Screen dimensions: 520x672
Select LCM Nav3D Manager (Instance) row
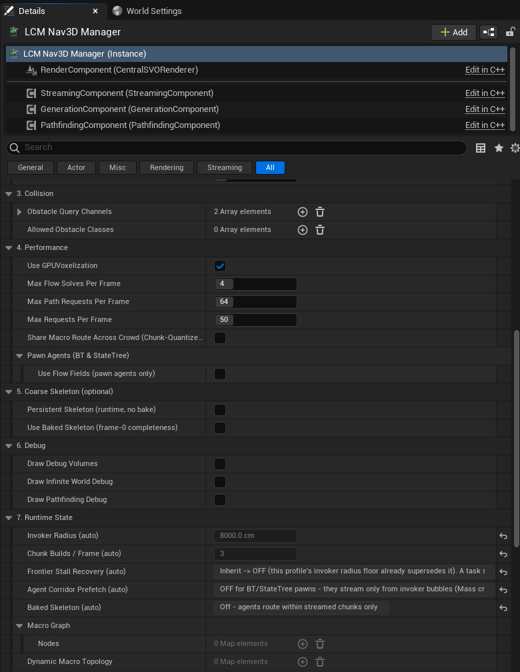tap(257, 54)
